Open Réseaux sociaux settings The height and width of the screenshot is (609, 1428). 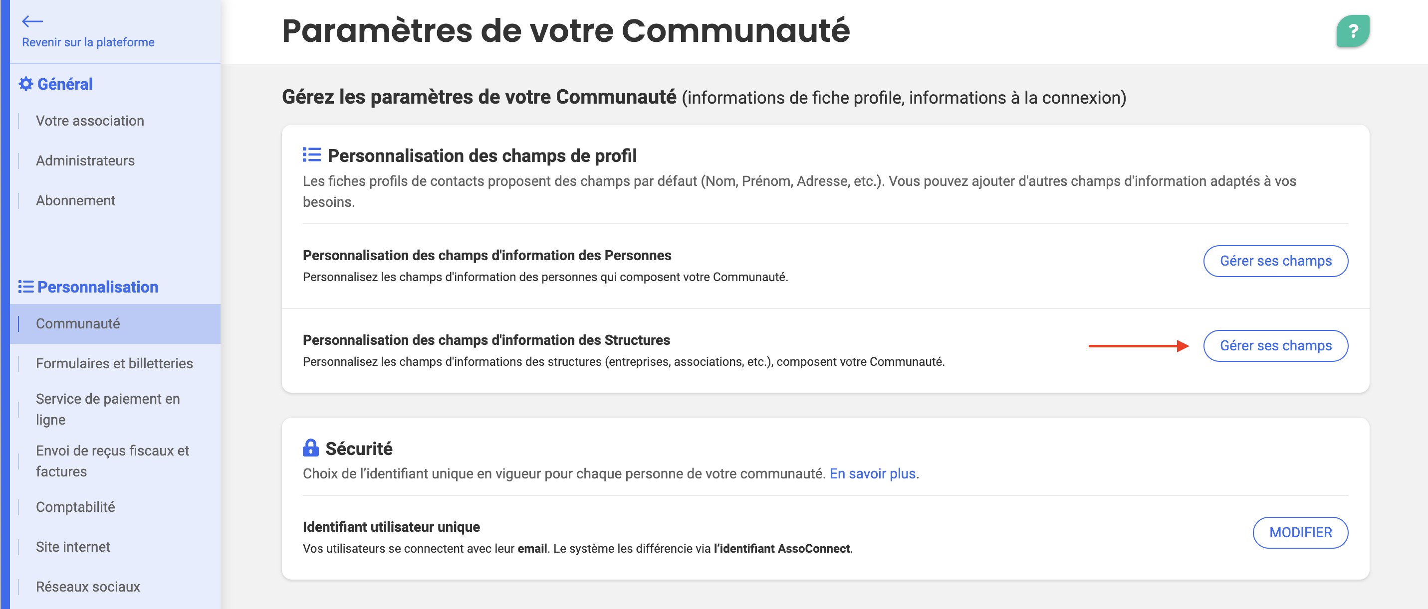click(x=88, y=586)
